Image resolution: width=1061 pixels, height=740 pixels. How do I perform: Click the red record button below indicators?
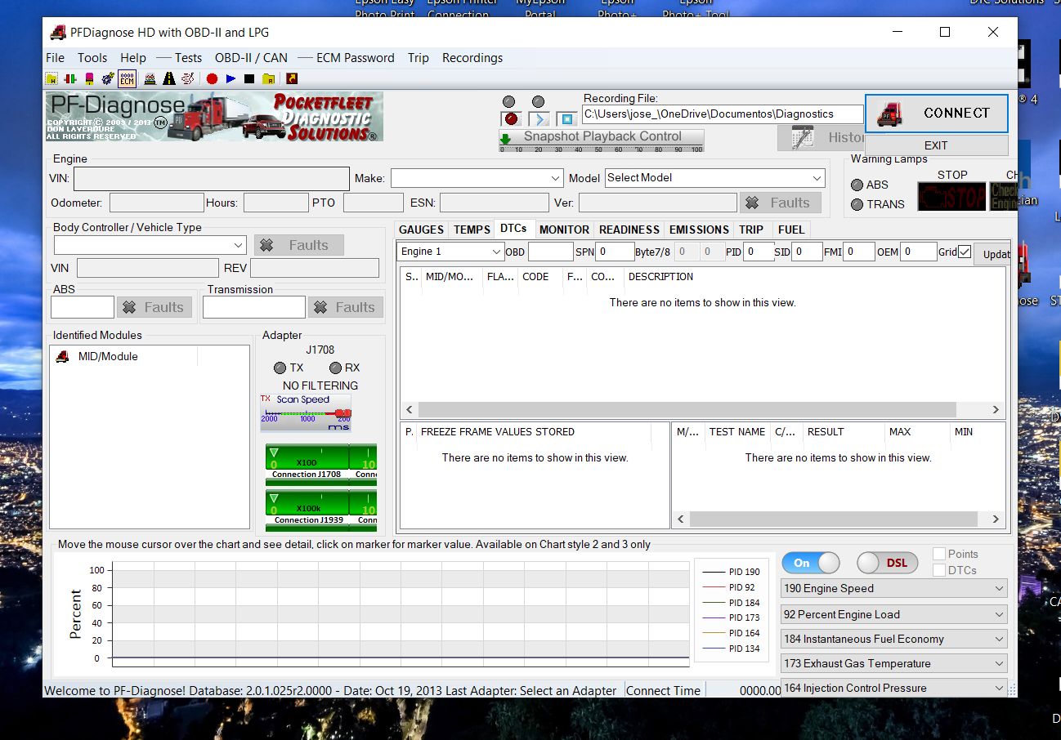click(x=512, y=119)
